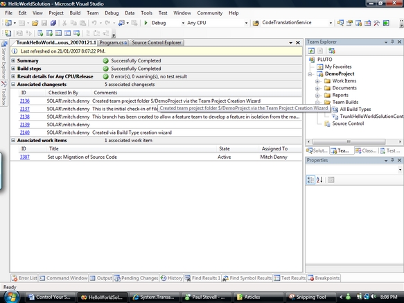Open changeset 2139 link
This screenshot has height=303, width=404.
(25, 125)
